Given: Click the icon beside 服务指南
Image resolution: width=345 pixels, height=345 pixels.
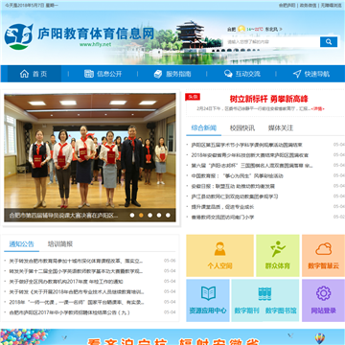Looking at the screenshot, I should 158,74.
